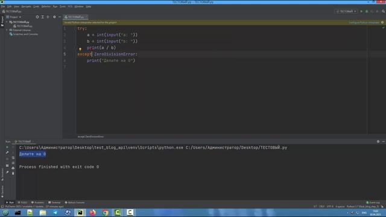This screenshot has height=217, width=386.
Task: Collapse the ТЕСТОВЫЙ.py project root node
Action: point(7,22)
